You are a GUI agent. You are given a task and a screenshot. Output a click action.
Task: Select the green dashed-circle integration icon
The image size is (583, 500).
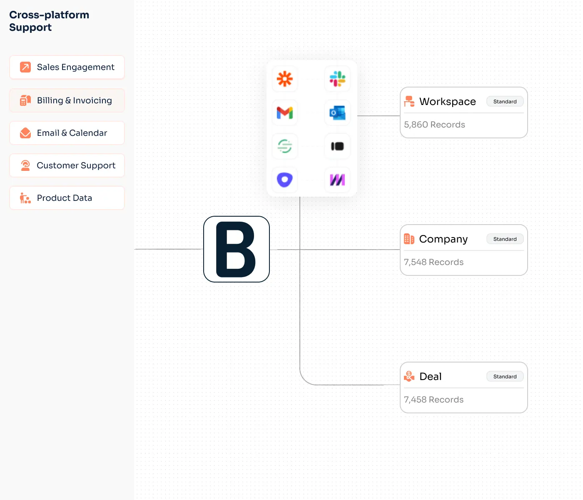[284, 147]
